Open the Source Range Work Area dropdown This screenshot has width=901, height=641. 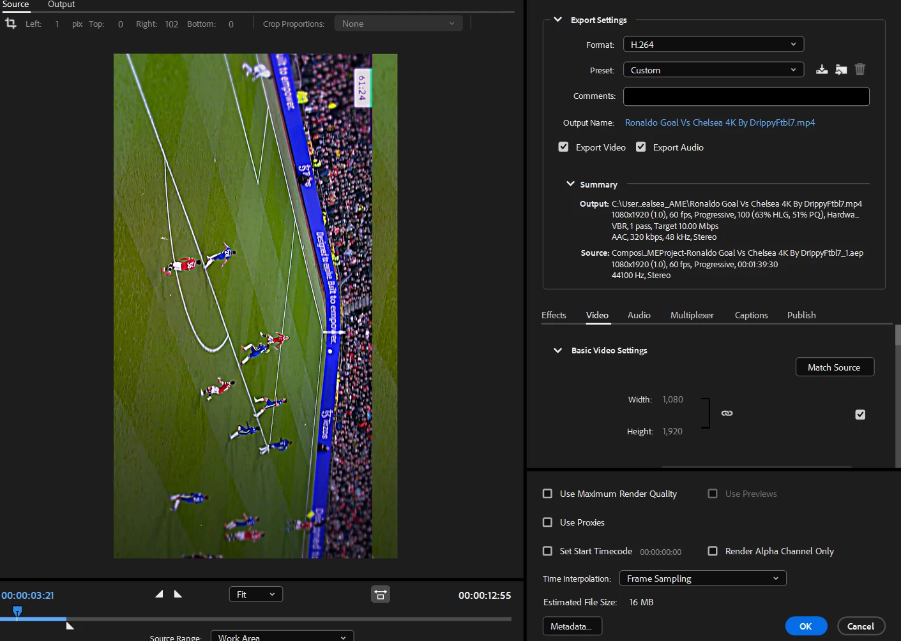(x=282, y=637)
